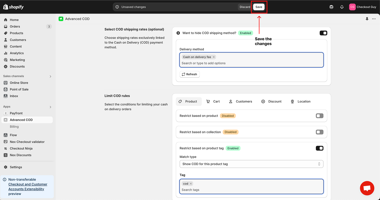Image resolution: width=380 pixels, height=200 pixels.
Task: Disable the hide COD shipping method toggle
Action: point(323,33)
